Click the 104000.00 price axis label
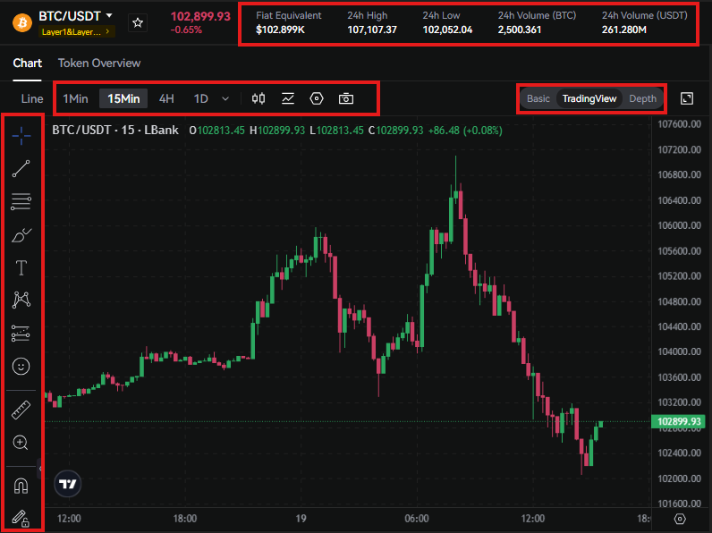The width and height of the screenshot is (712, 533). pyautogui.click(x=679, y=351)
